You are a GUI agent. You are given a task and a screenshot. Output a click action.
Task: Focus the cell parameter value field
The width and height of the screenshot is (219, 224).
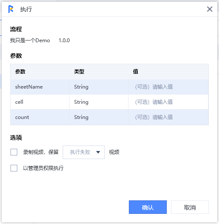pyautogui.click(x=168, y=102)
